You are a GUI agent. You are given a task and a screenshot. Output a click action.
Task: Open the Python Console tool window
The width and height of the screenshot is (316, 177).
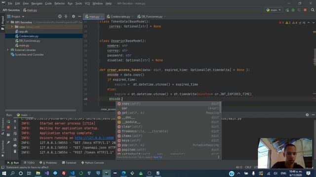92,163
